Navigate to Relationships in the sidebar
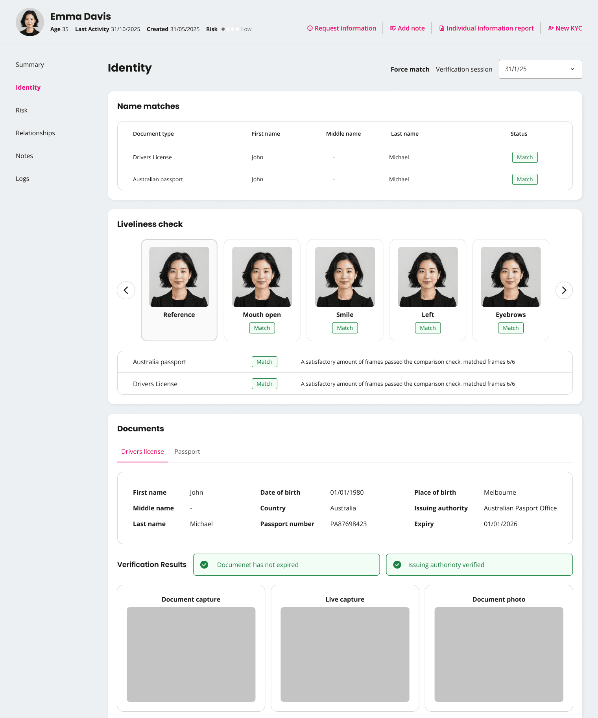Viewport: 598px width, 718px height. point(35,133)
